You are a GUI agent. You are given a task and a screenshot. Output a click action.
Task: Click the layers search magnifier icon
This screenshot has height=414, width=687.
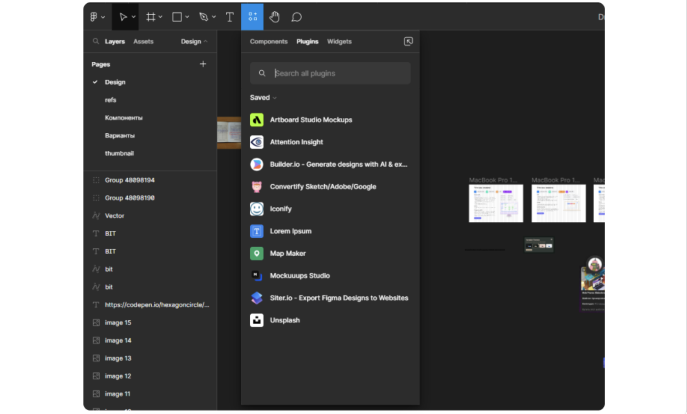click(x=96, y=41)
